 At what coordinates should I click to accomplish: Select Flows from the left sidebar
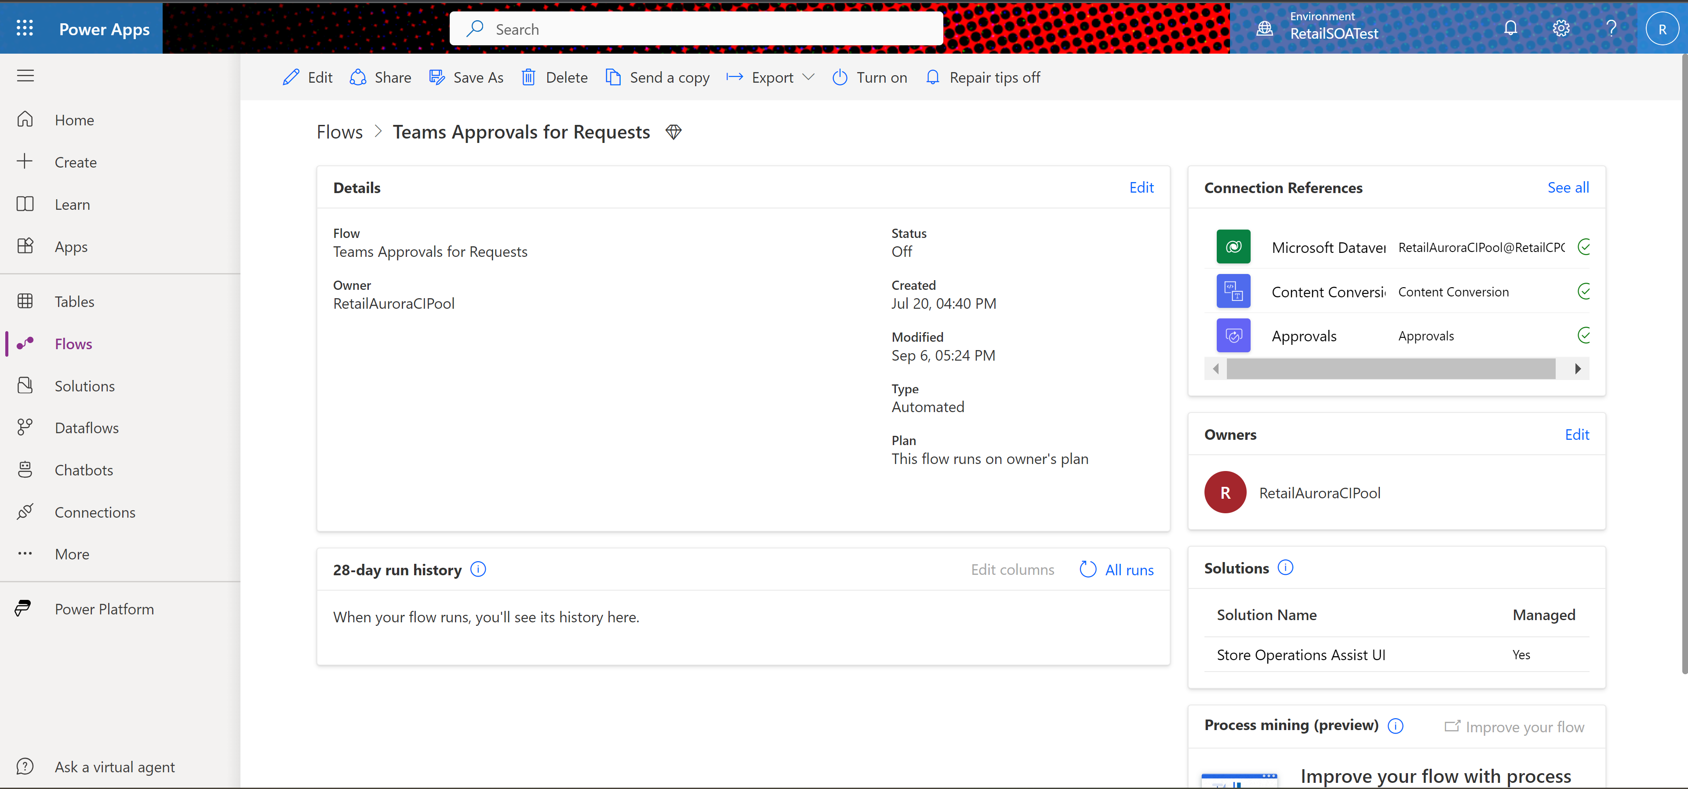pyautogui.click(x=73, y=342)
